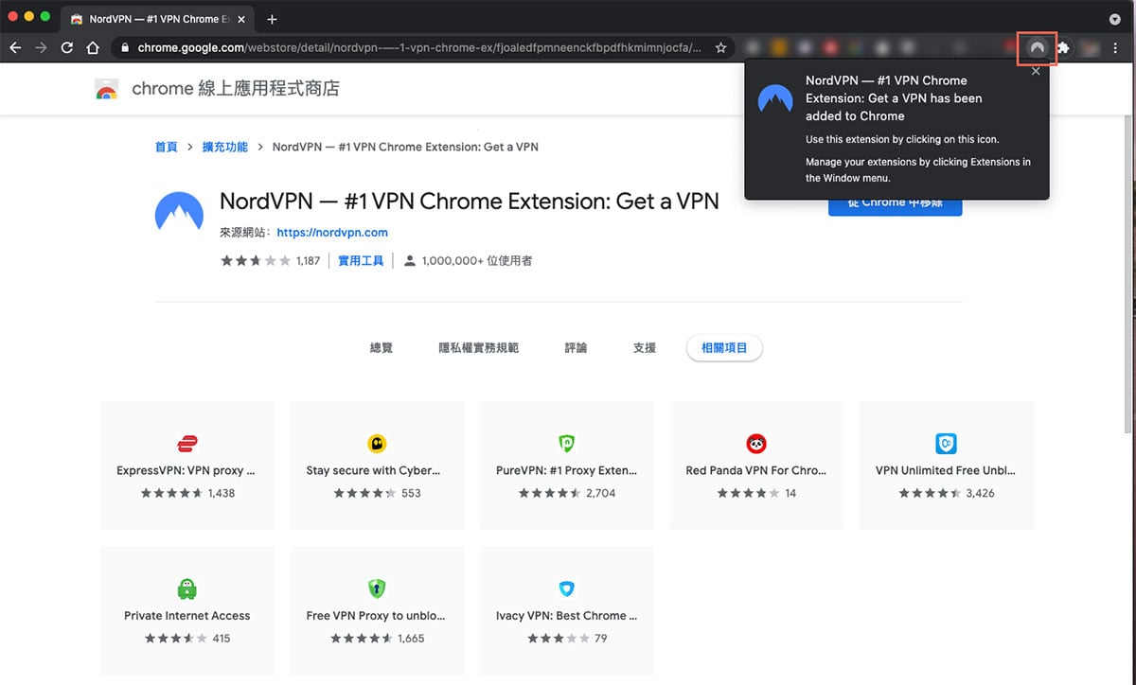The image size is (1136, 685).
Task: Click the Chrome Web Store rainbow logo
Action: (x=106, y=90)
